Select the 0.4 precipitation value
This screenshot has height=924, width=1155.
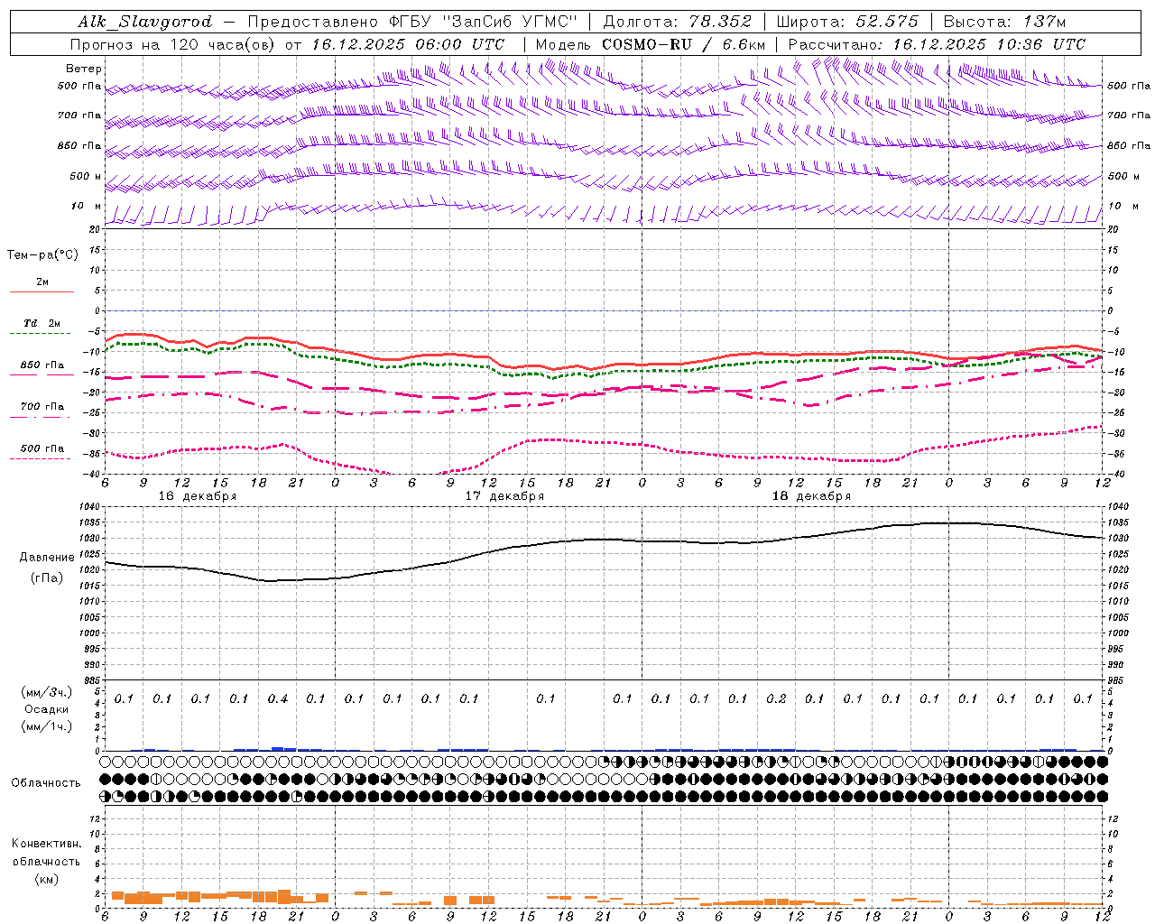tap(278, 699)
